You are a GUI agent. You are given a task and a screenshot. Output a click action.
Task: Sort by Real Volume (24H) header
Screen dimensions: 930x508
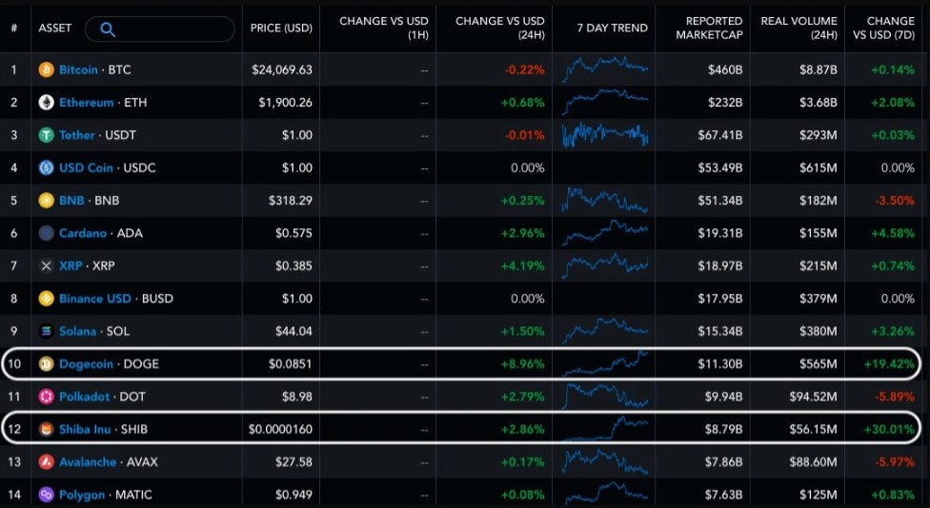point(799,29)
